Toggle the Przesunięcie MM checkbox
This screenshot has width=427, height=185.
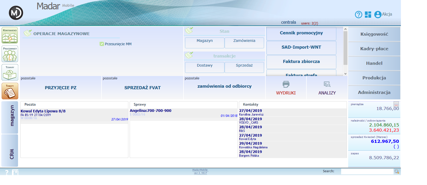point(102,44)
